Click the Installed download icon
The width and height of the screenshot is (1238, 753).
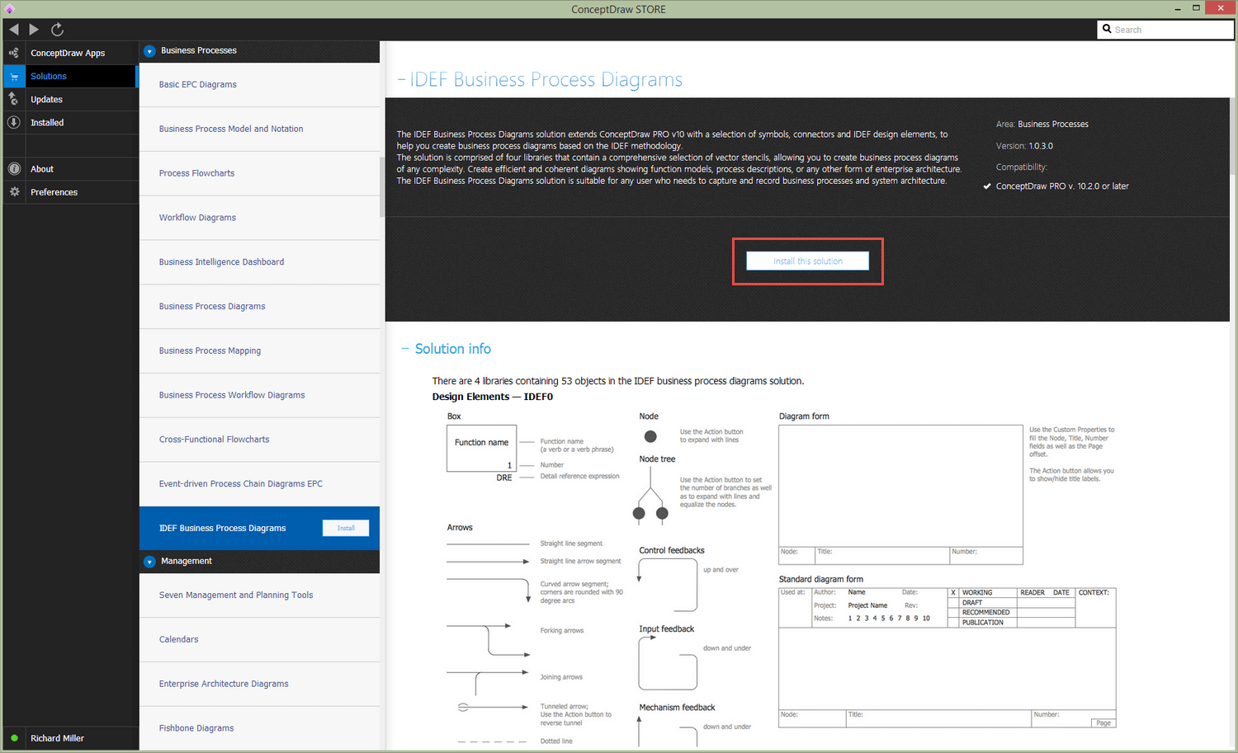click(14, 122)
